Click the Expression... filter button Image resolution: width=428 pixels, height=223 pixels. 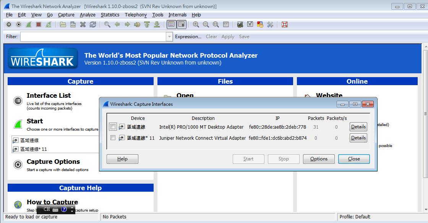(188, 37)
